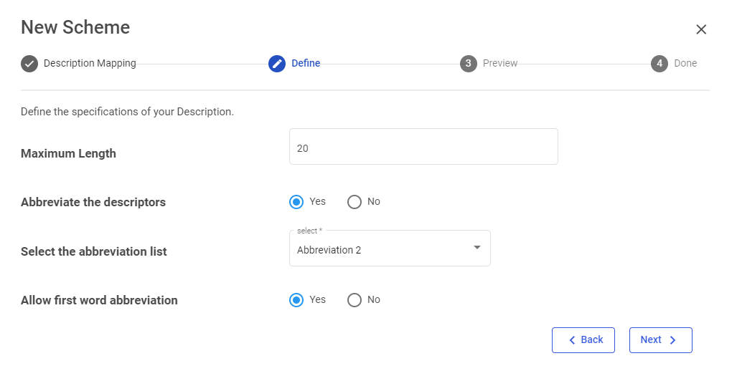Click the 'Maximum Length' label

(x=68, y=154)
